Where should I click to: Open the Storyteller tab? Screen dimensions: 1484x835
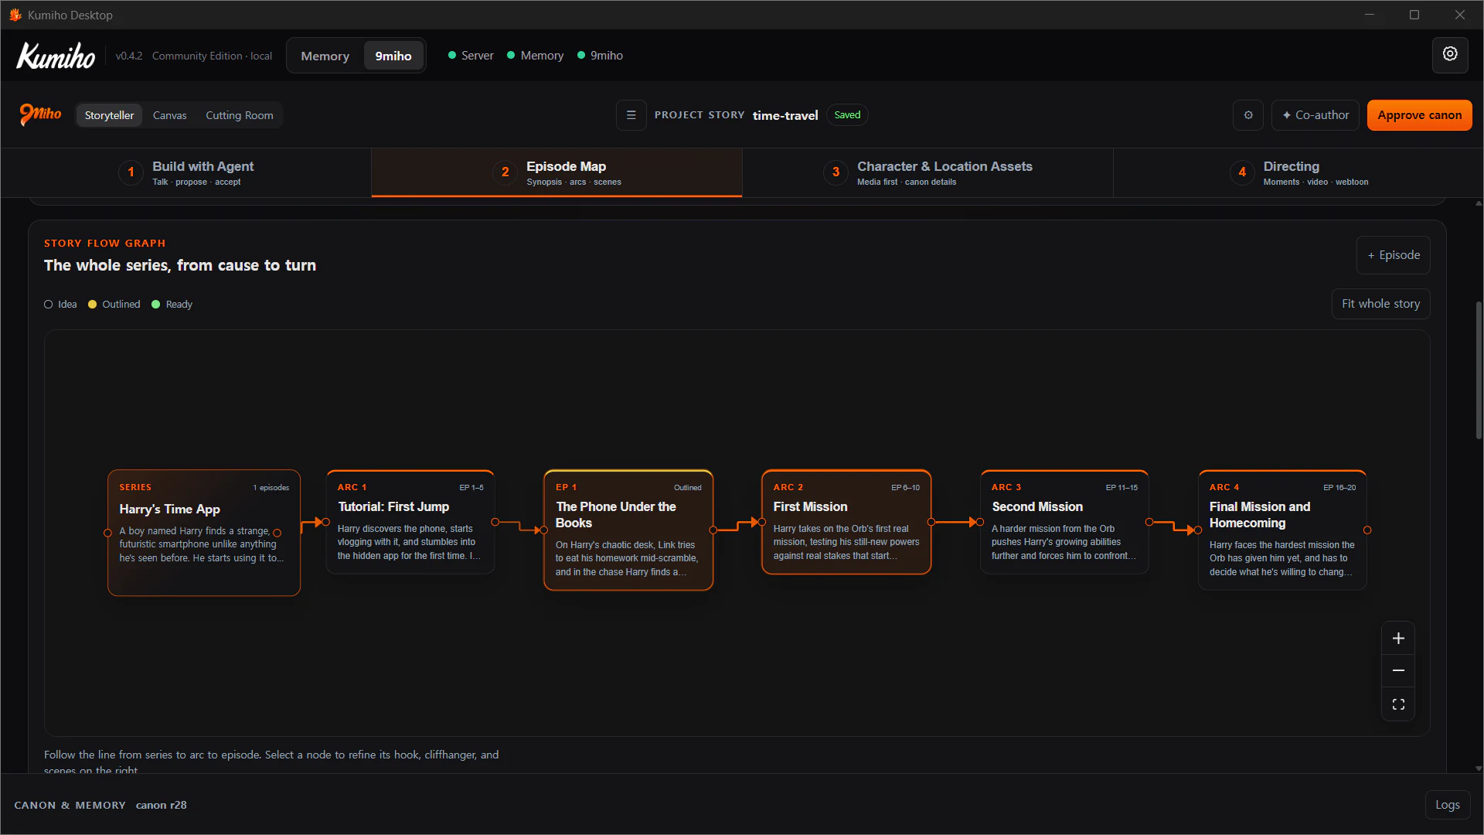coord(109,115)
